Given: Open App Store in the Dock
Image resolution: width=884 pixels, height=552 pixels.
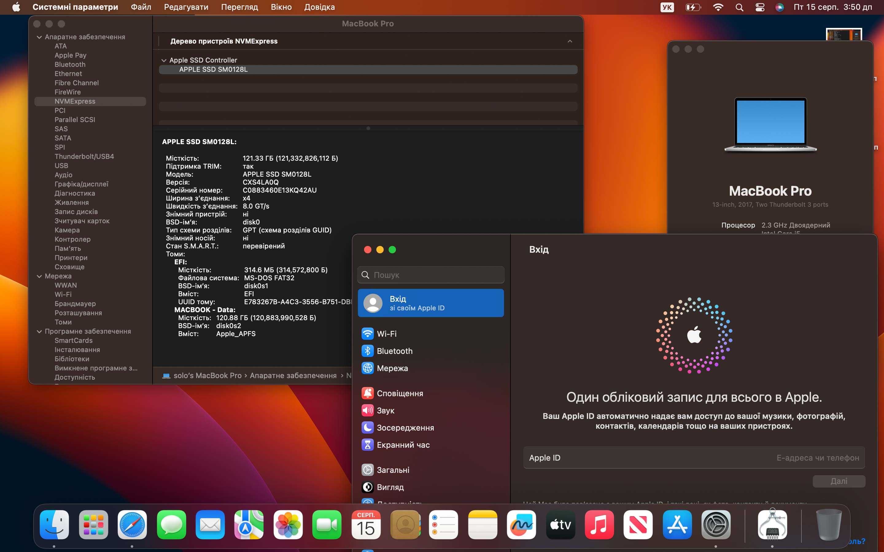Looking at the screenshot, I should click(x=677, y=525).
